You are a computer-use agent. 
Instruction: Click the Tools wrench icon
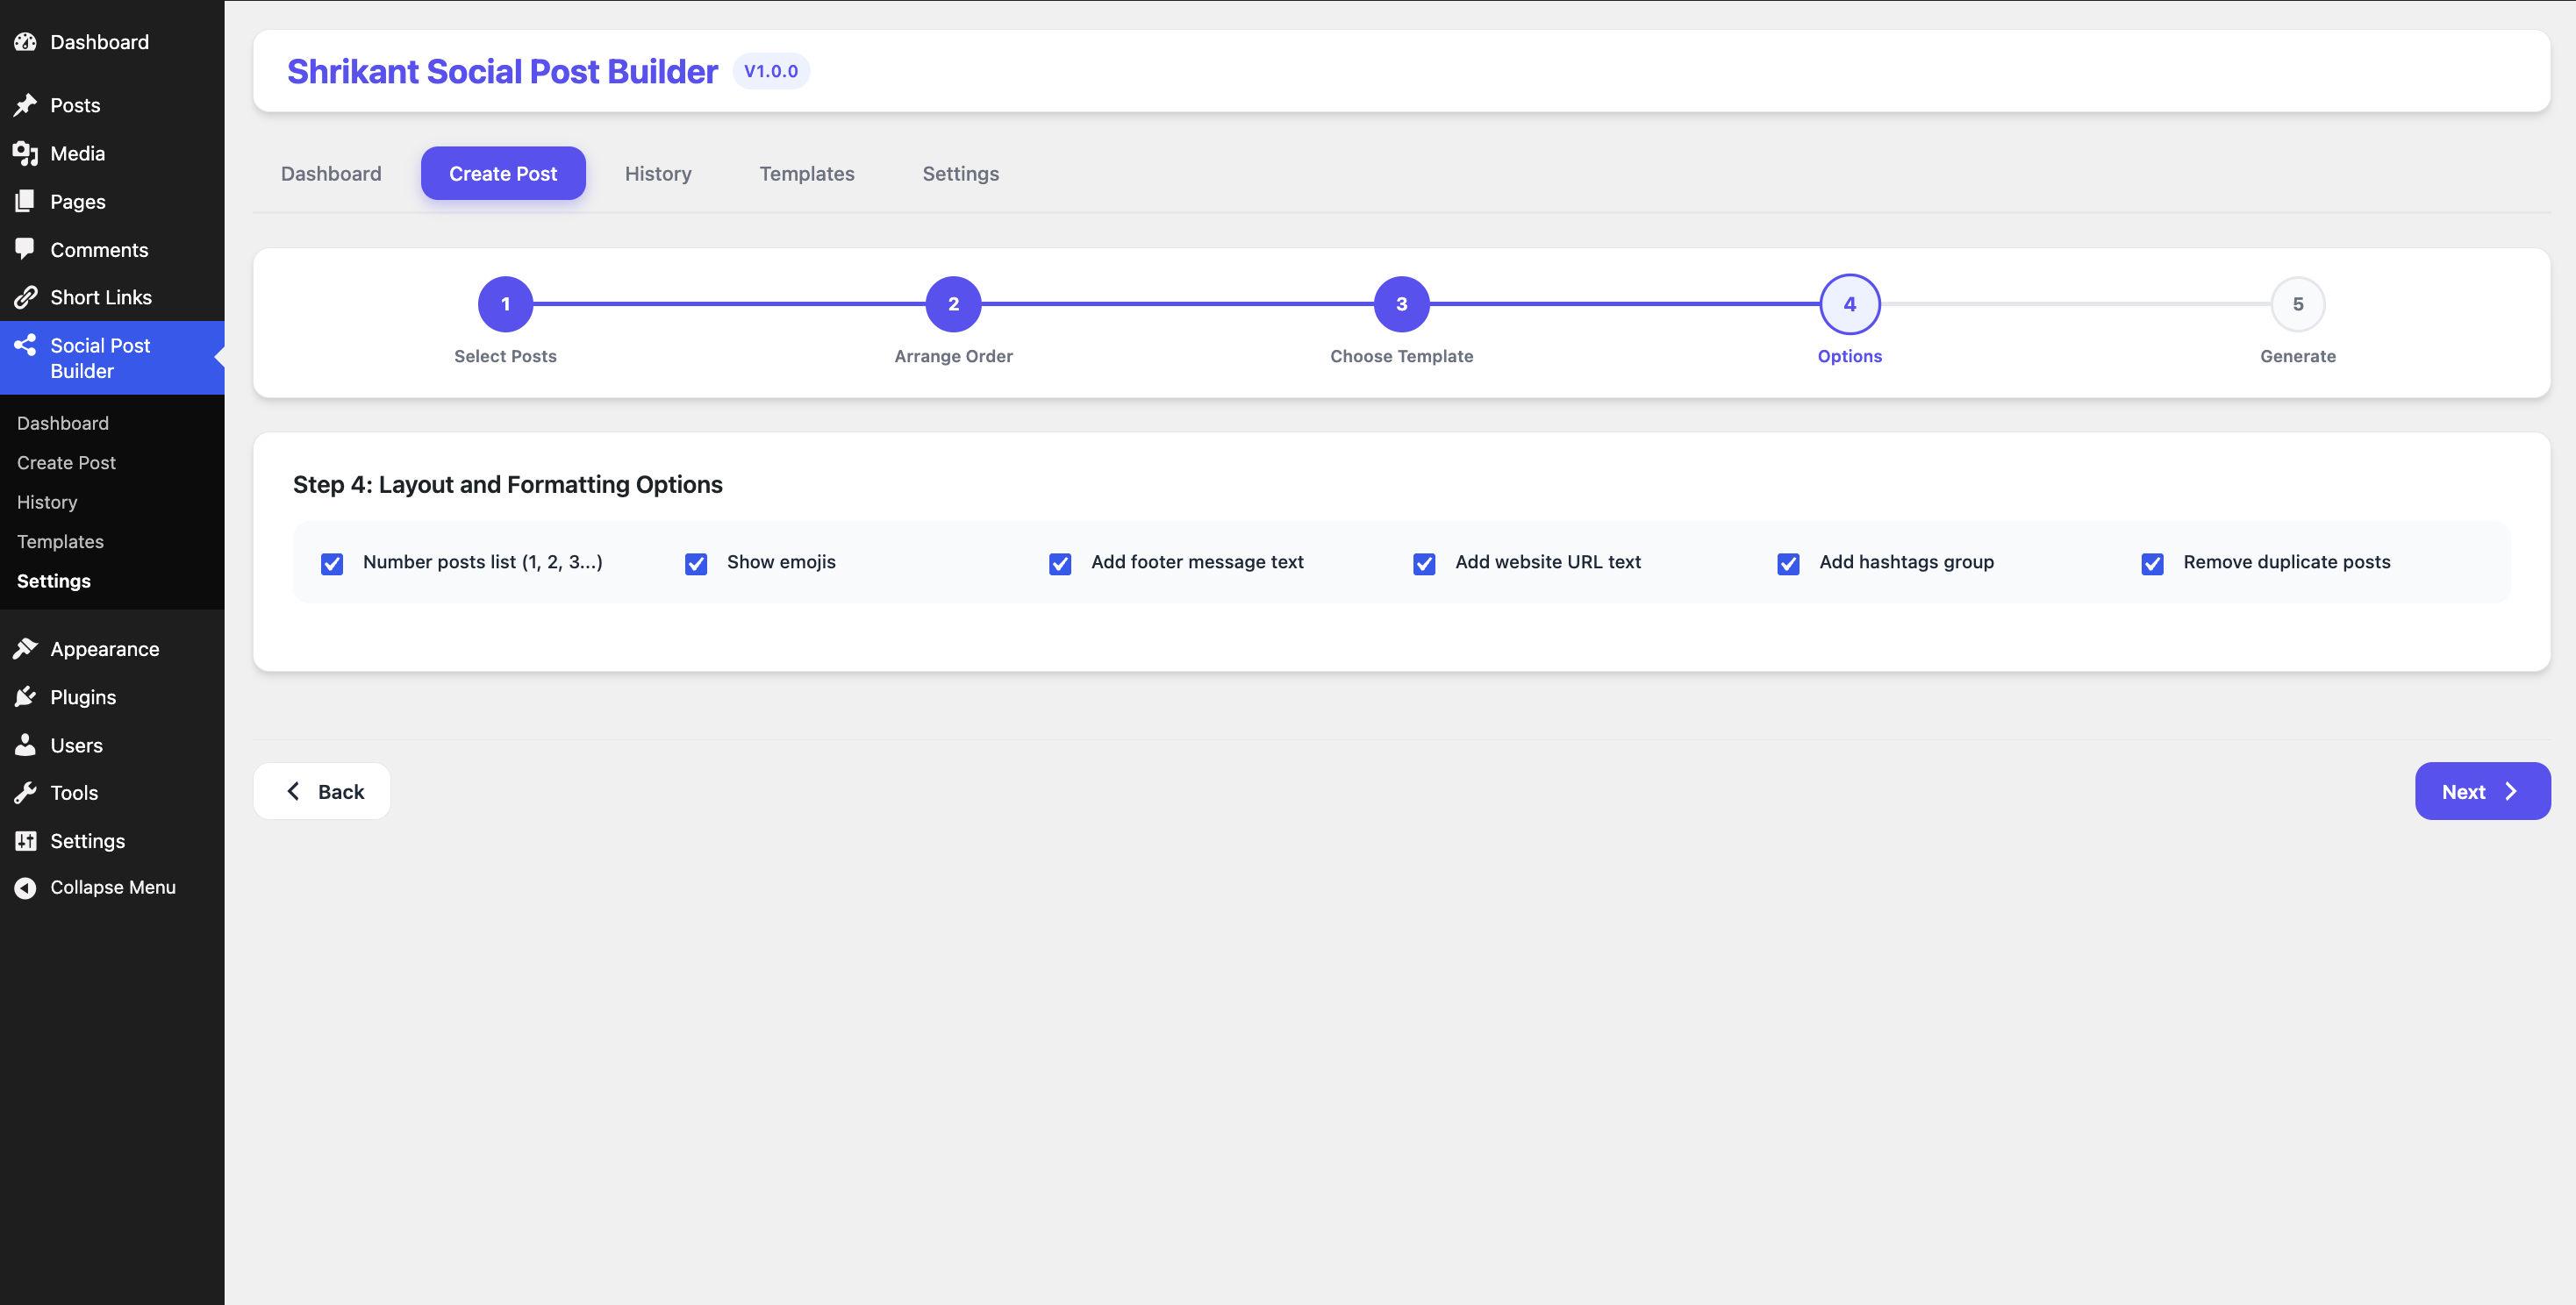click(25, 793)
